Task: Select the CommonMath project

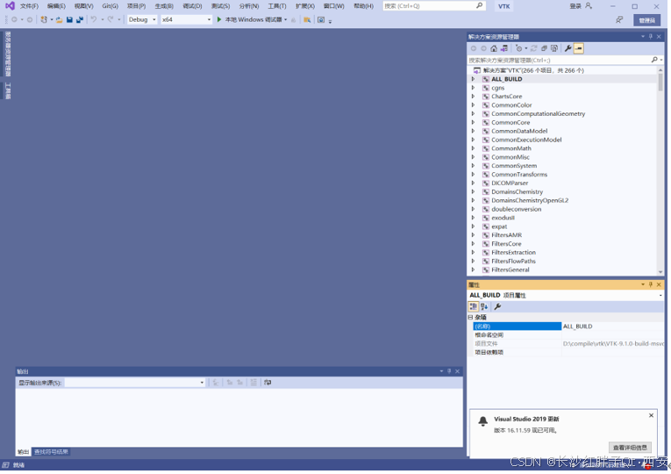Action: point(511,148)
